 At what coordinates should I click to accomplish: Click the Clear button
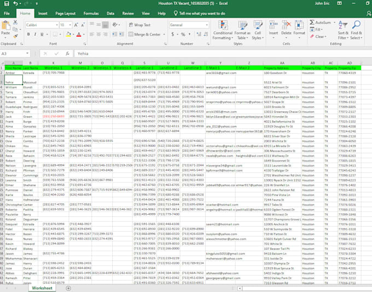(x=318, y=37)
